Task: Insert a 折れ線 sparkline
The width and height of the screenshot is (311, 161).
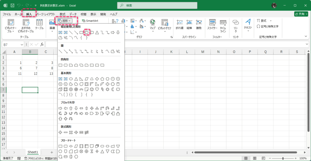Action: pos(179,24)
